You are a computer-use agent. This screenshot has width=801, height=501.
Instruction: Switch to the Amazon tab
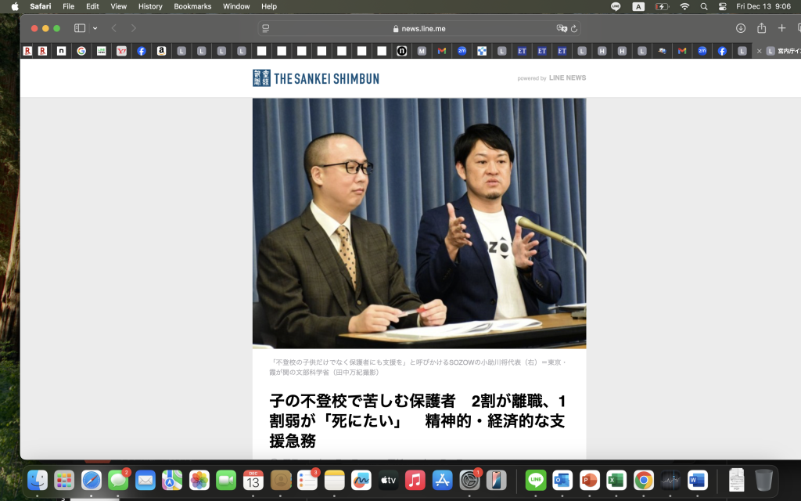click(x=161, y=51)
